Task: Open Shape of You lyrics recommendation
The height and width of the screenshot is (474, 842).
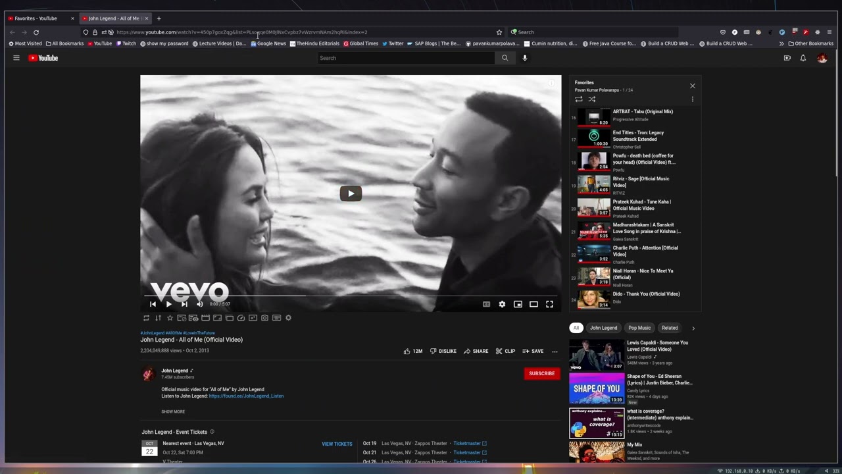Action: (631, 388)
